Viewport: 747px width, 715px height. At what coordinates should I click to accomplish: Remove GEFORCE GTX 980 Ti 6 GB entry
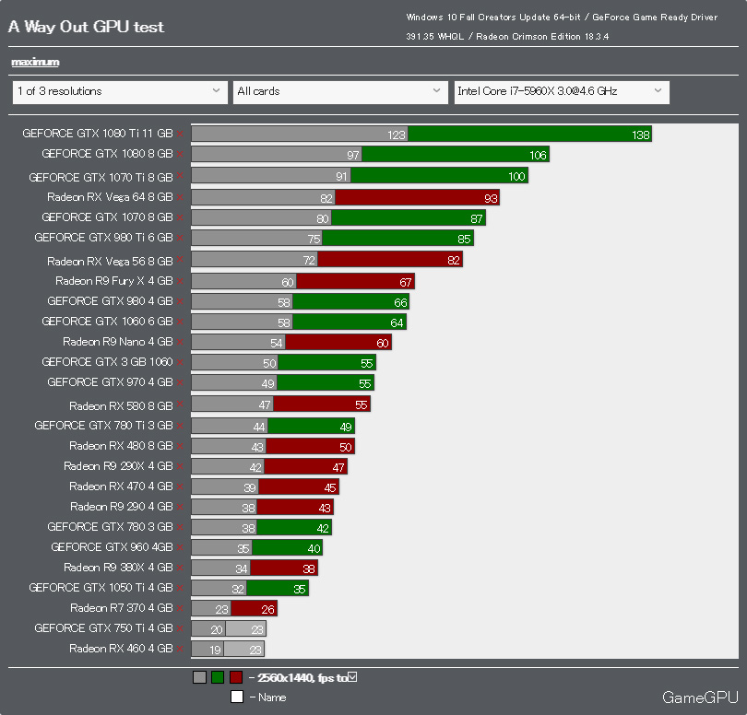180,238
